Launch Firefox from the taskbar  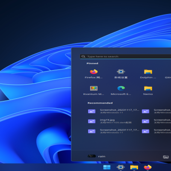(x=148, y=167)
